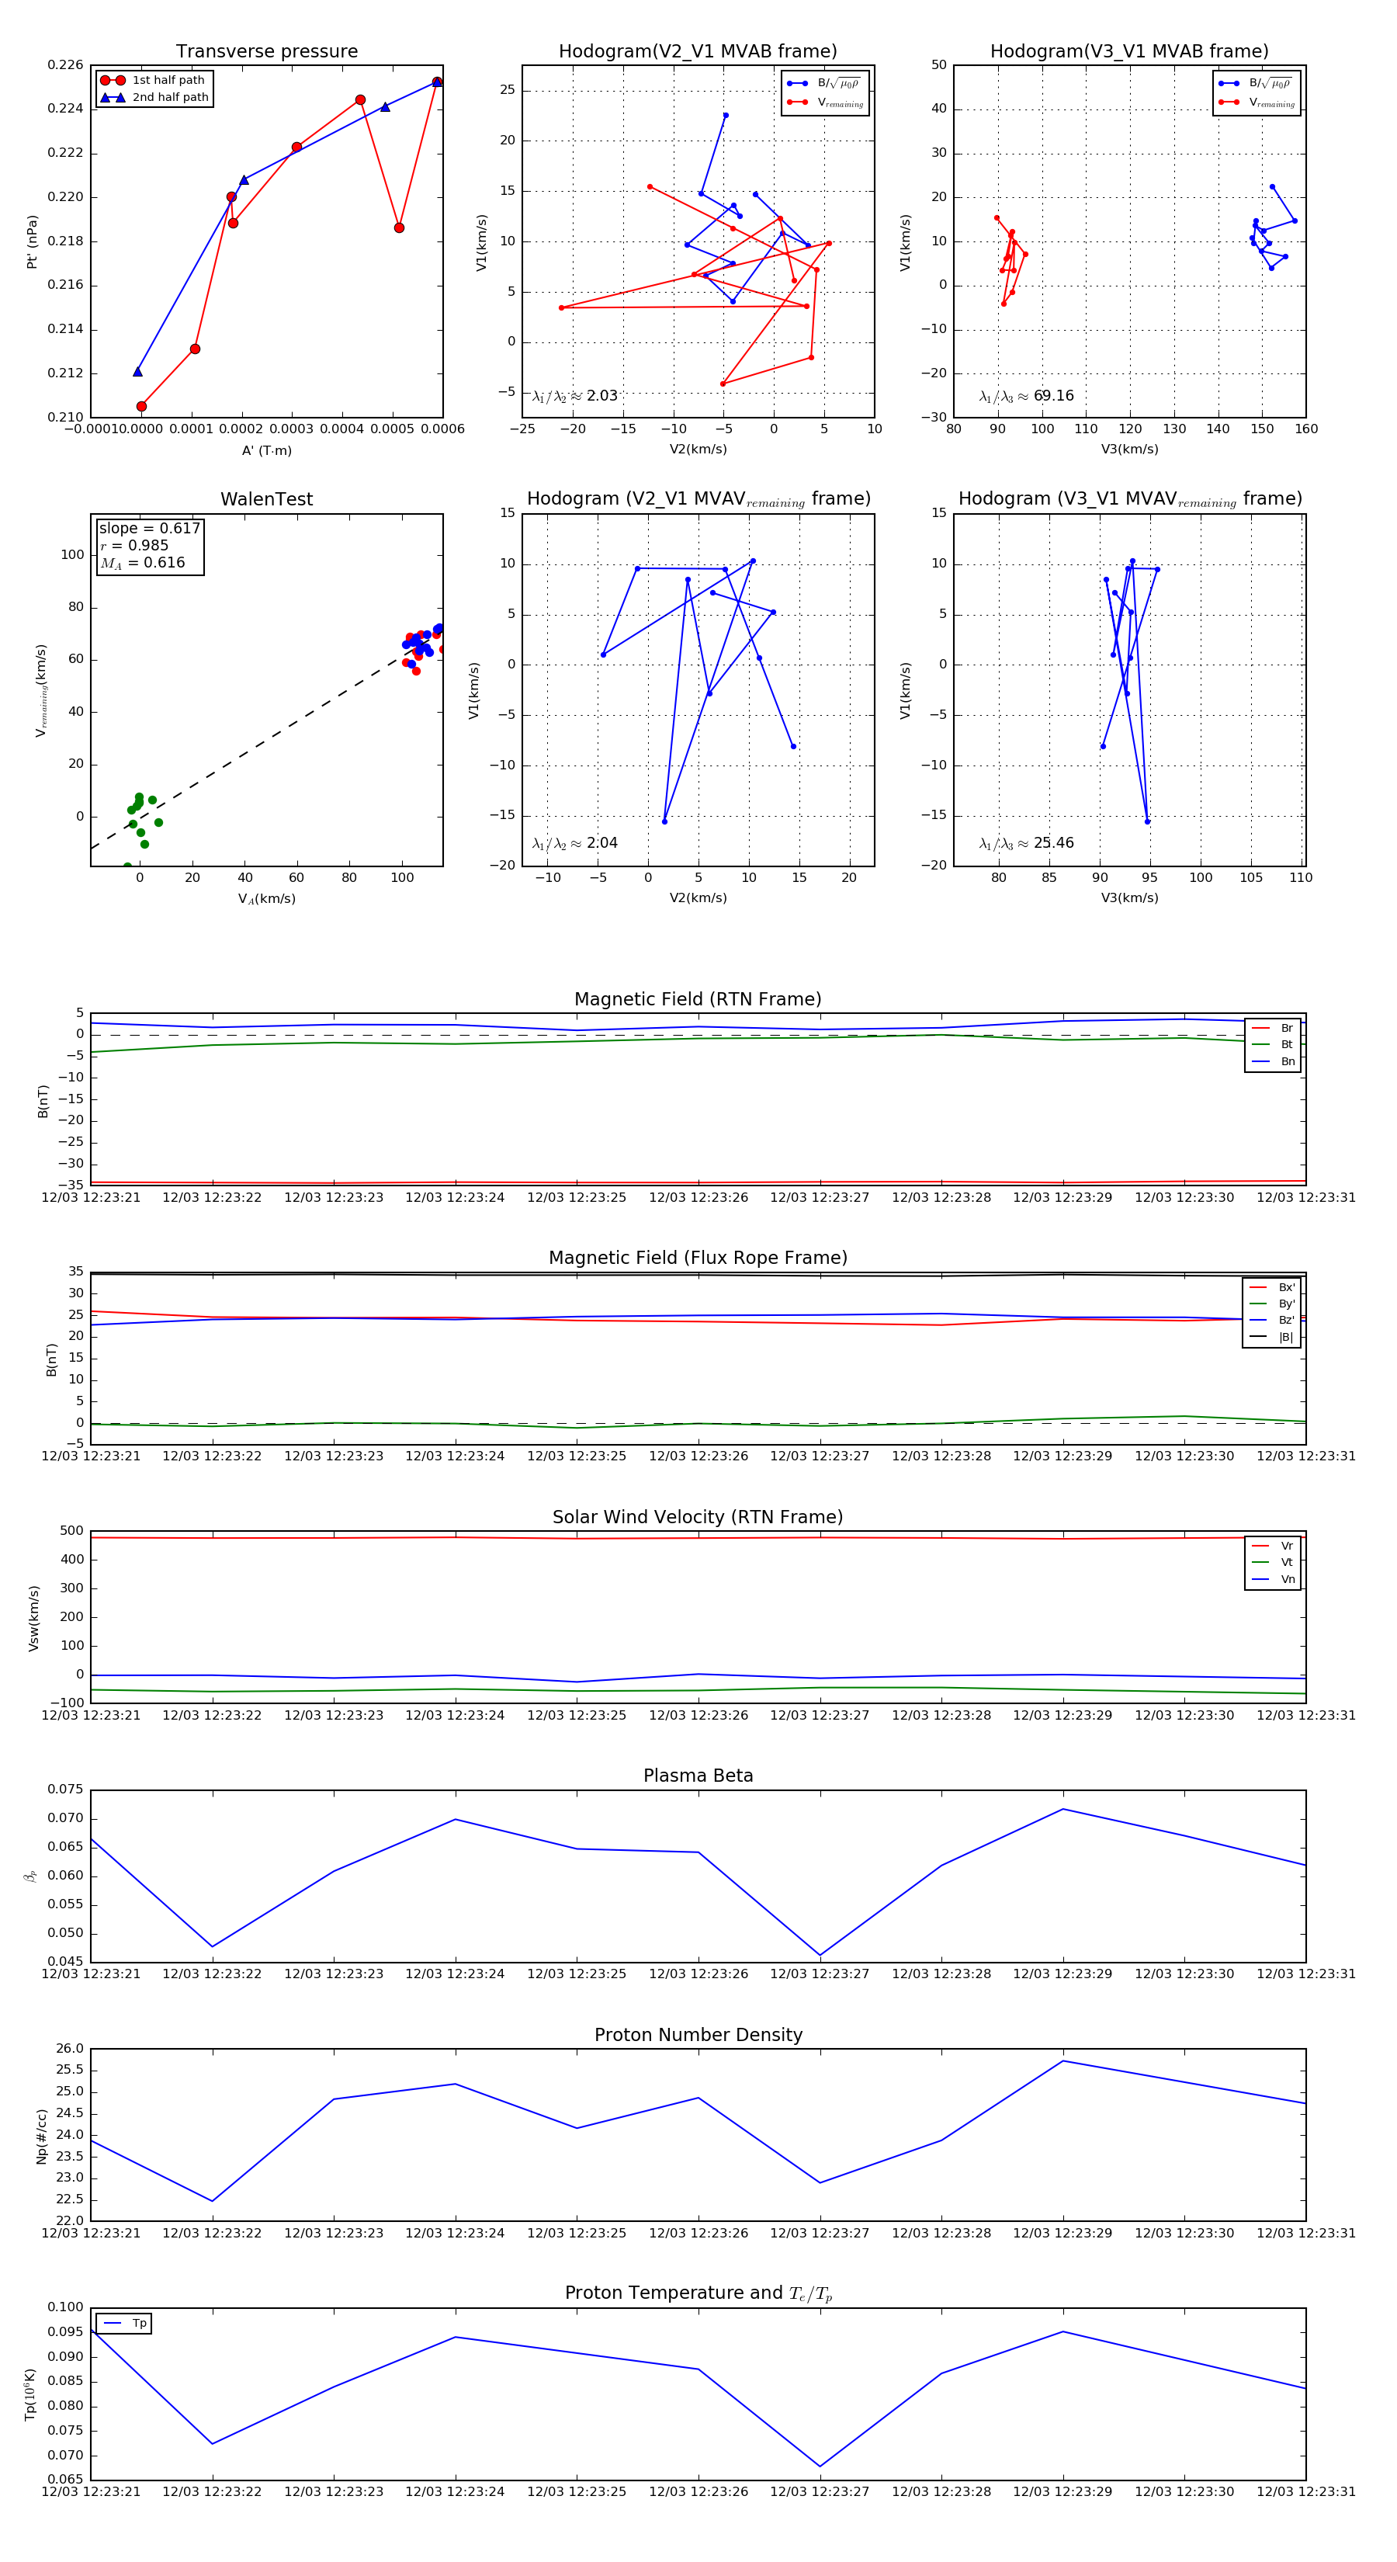Click the βp y-axis label
Screen dimensions: 1397x2562
[x=31, y=1876]
